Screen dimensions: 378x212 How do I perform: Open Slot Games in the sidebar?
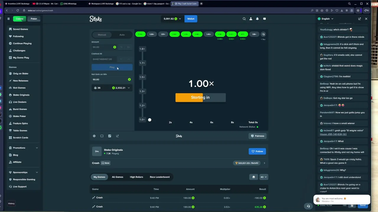click(x=19, y=88)
